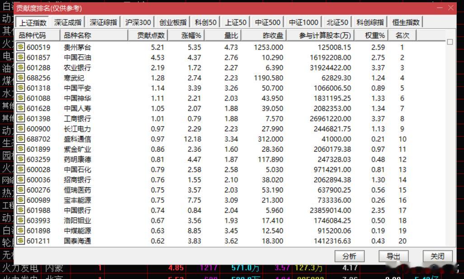Screen dimensions: 464x279
Task: Sort by the 参与计算股本(万) column header
Action: tap(321, 36)
